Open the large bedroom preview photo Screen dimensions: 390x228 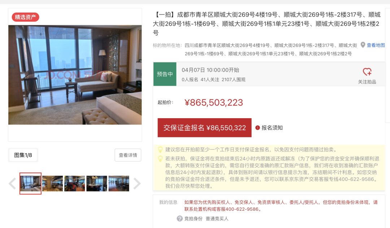coord(75,75)
